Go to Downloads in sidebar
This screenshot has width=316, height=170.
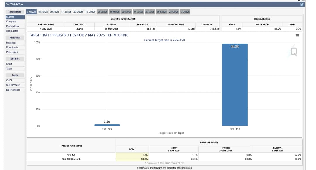click(x=12, y=47)
